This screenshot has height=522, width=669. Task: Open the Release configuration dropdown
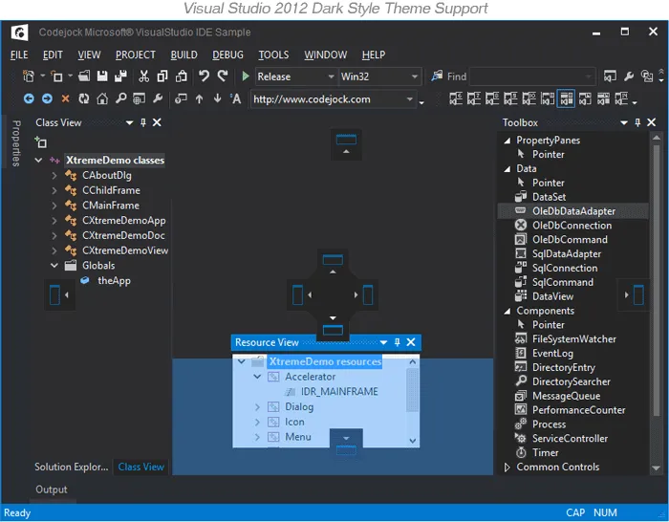(331, 76)
